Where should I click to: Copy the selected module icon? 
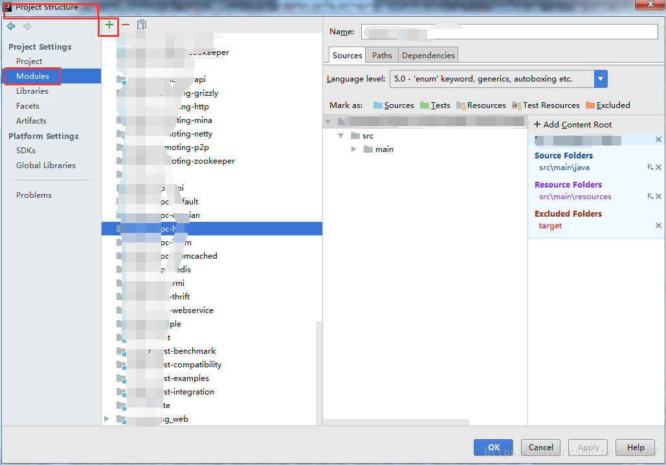click(x=142, y=25)
